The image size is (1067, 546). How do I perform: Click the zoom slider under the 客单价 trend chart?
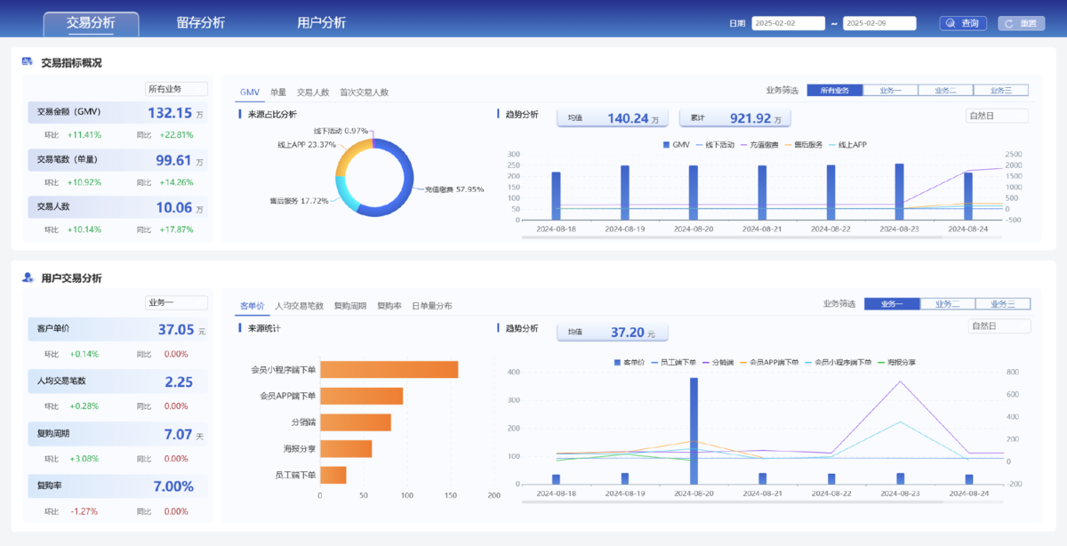(x=762, y=501)
